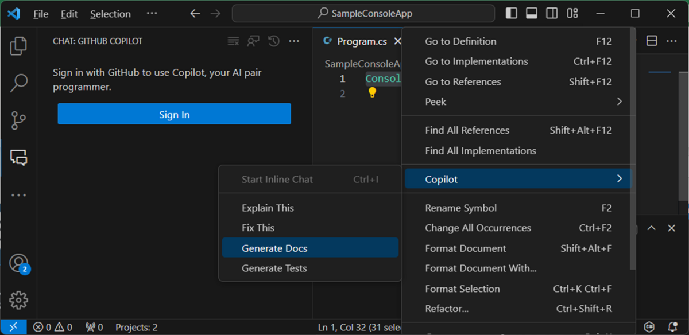Viewport: 689px width, 335px height.
Task: Open the hidden menus ellipsis in menu bar
Action: [152, 13]
